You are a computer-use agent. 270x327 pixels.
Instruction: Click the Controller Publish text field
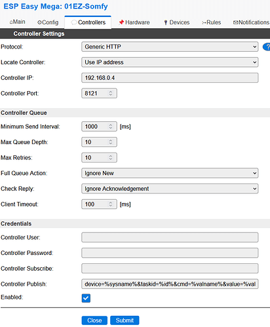[170, 284]
